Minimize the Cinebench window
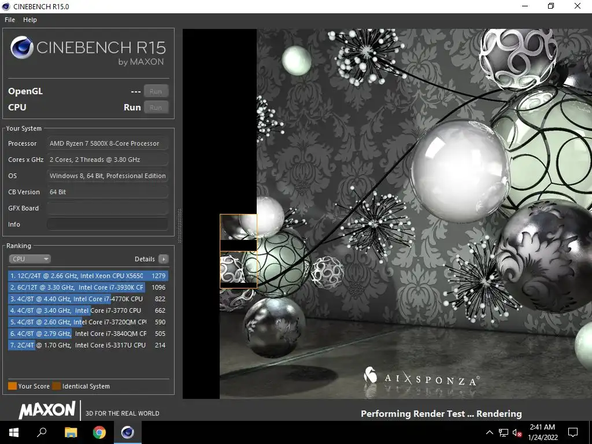This screenshot has width=592, height=444. [x=525, y=6]
